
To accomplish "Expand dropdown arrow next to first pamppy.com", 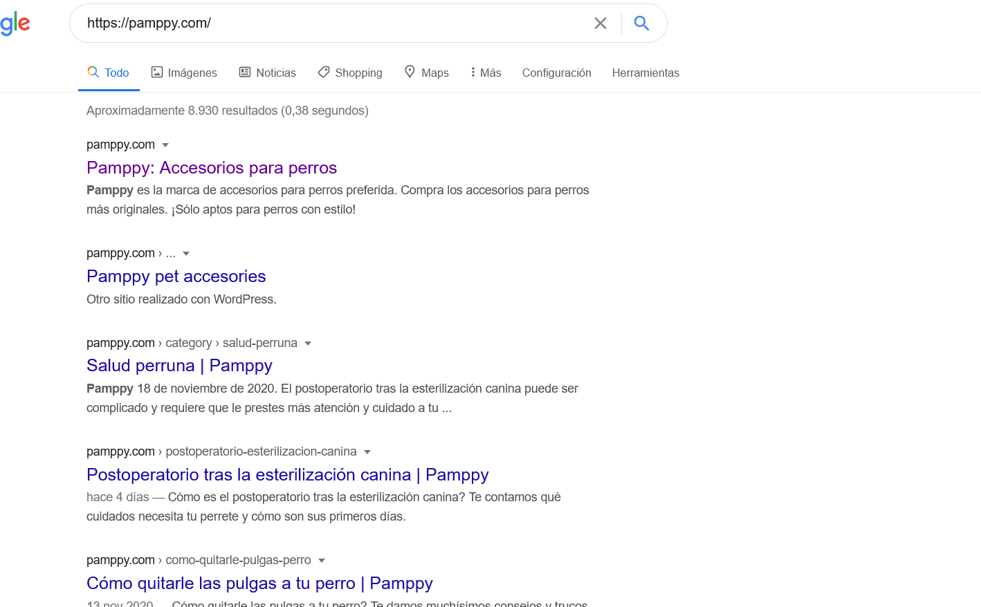I will coord(165,145).
